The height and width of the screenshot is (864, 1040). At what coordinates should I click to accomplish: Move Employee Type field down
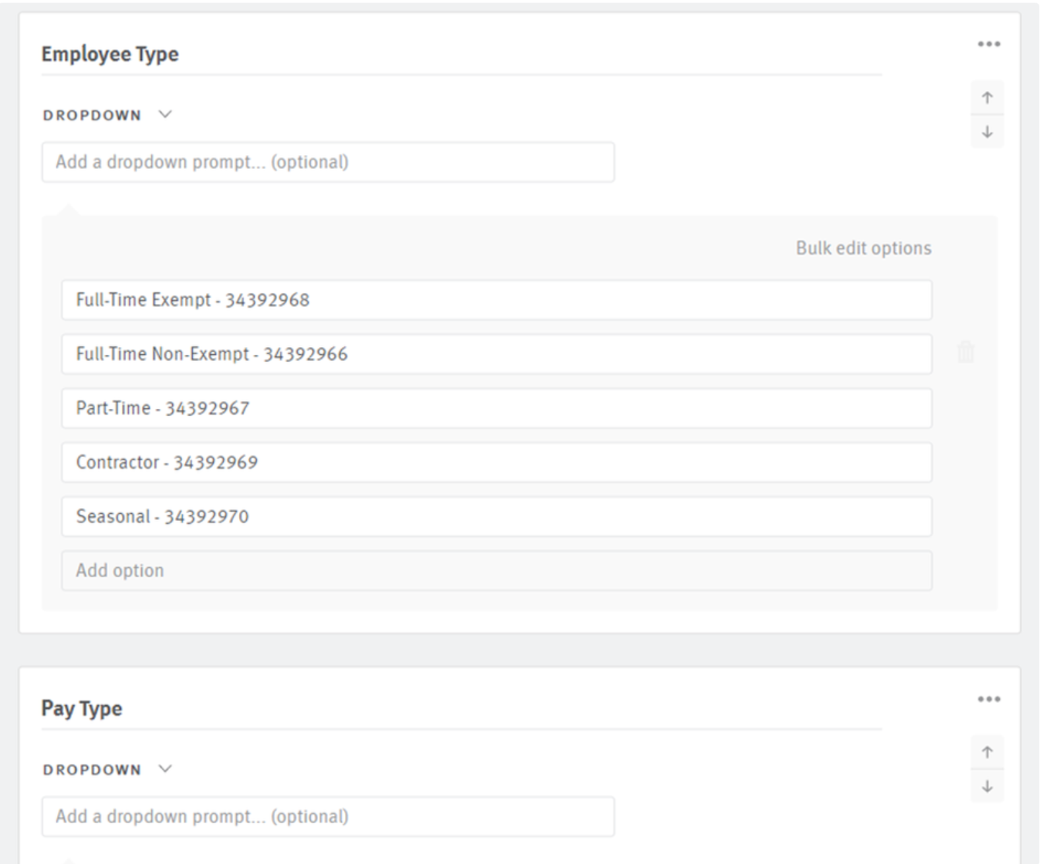point(987,132)
